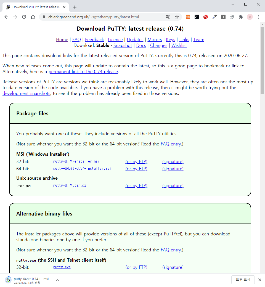Open the extensions puzzle piece menu
Image resolution: width=265 pixels, height=287 pixels.
tap(241, 17)
